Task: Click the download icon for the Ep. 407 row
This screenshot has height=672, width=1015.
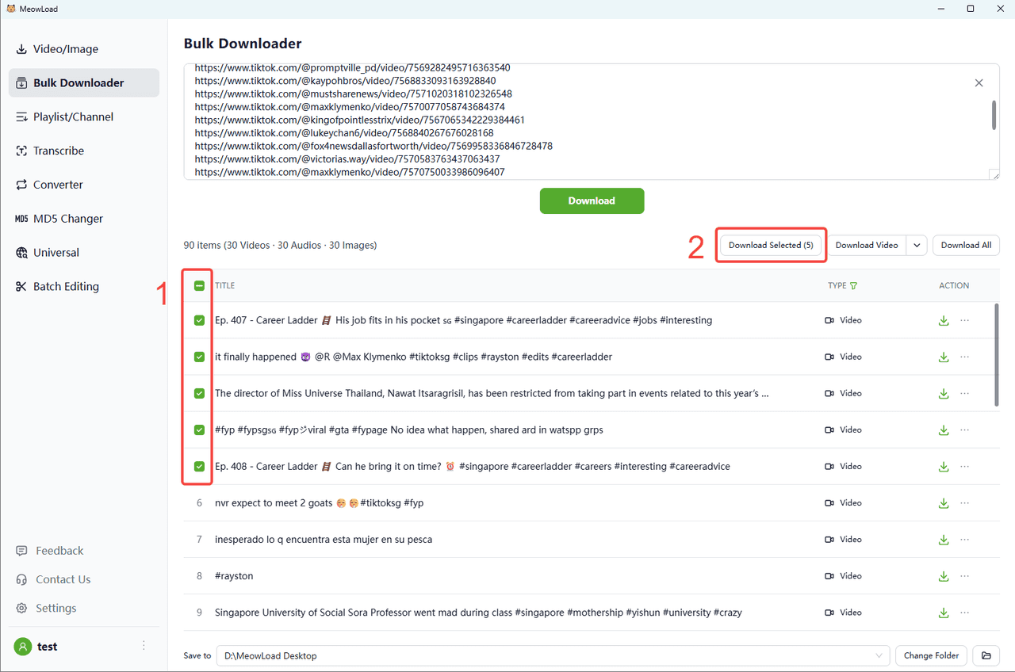Action: [x=944, y=321]
